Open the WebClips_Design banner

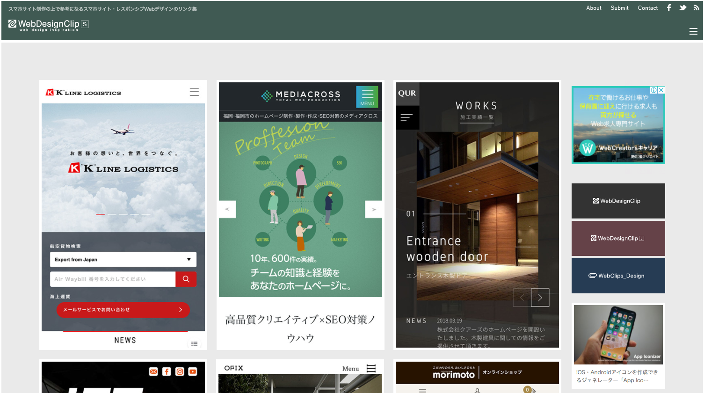pos(618,276)
